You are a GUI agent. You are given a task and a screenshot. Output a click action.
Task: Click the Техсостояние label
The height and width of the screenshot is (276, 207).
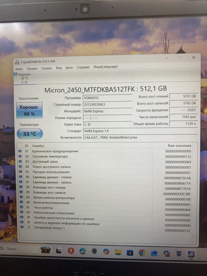(28, 99)
